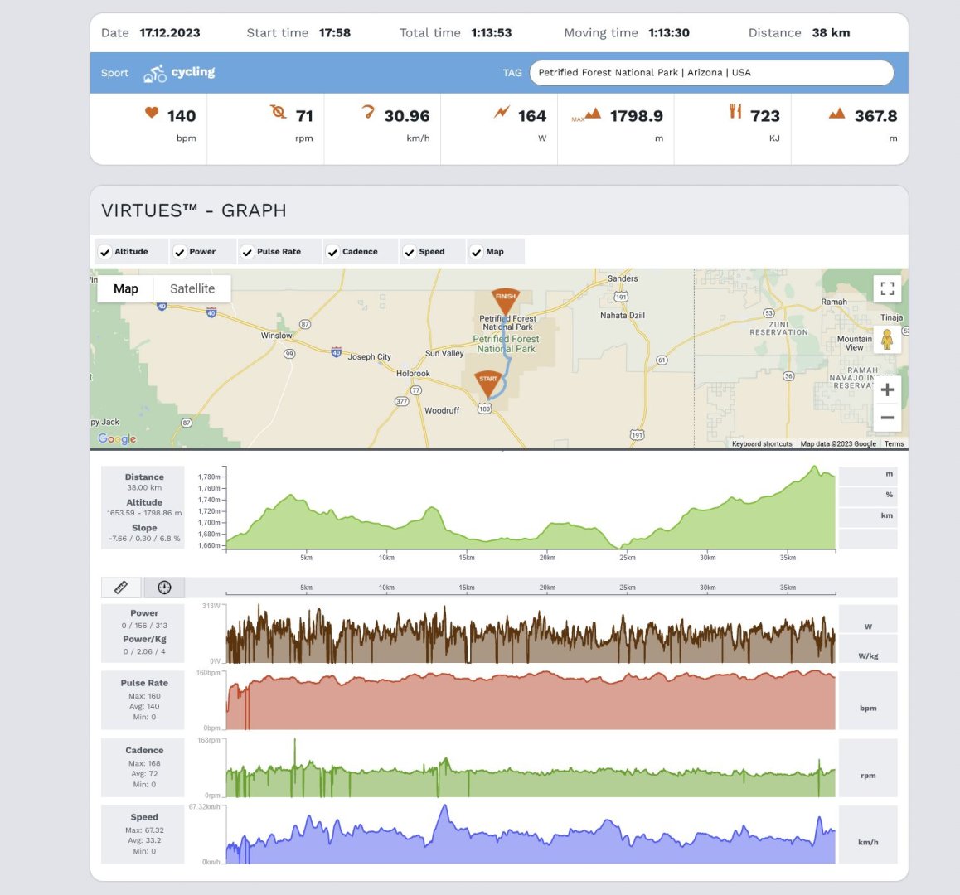The width and height of the screenshot is (960, 895).
Task: Open Keyboard shortcuts on the map
Action: 762,444
